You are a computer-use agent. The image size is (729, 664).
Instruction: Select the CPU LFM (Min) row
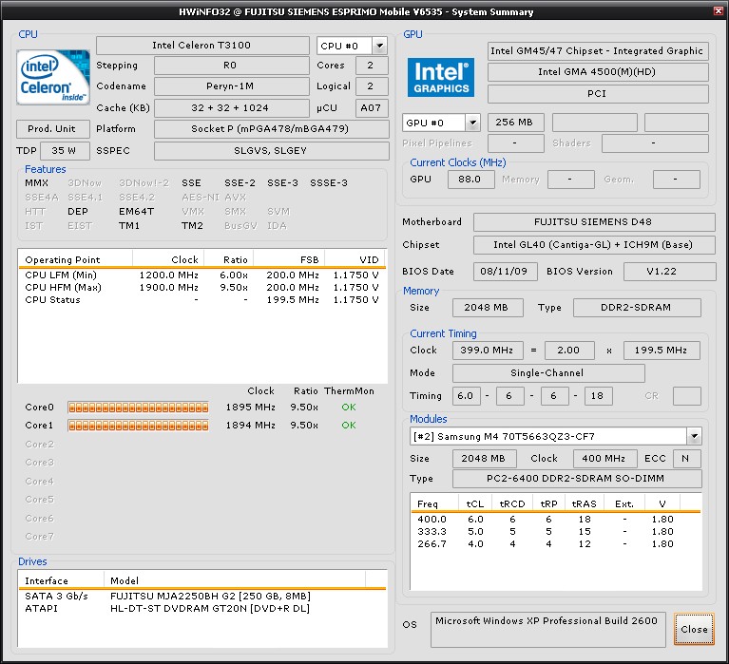tap(201, 275)
